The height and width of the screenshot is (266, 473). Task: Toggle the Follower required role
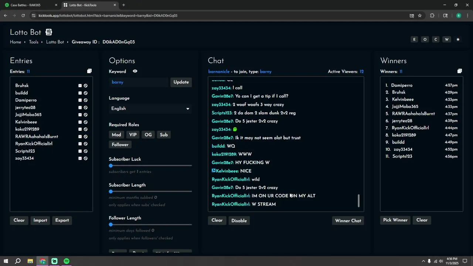[x=120, y=145]
